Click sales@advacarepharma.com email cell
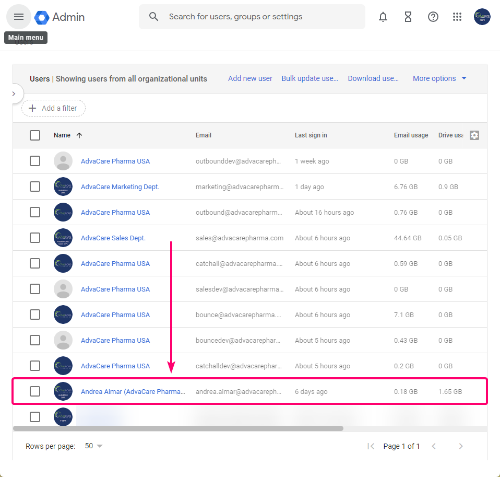The height and width of the screenshot is (477, 500). 240,238
